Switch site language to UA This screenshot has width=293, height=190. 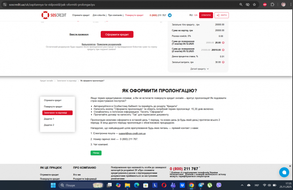click(196, 15)
